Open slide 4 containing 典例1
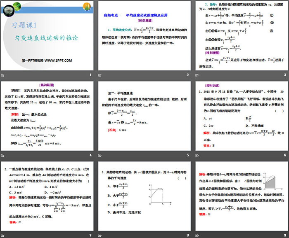289x238 pixels. pos(47,116)
